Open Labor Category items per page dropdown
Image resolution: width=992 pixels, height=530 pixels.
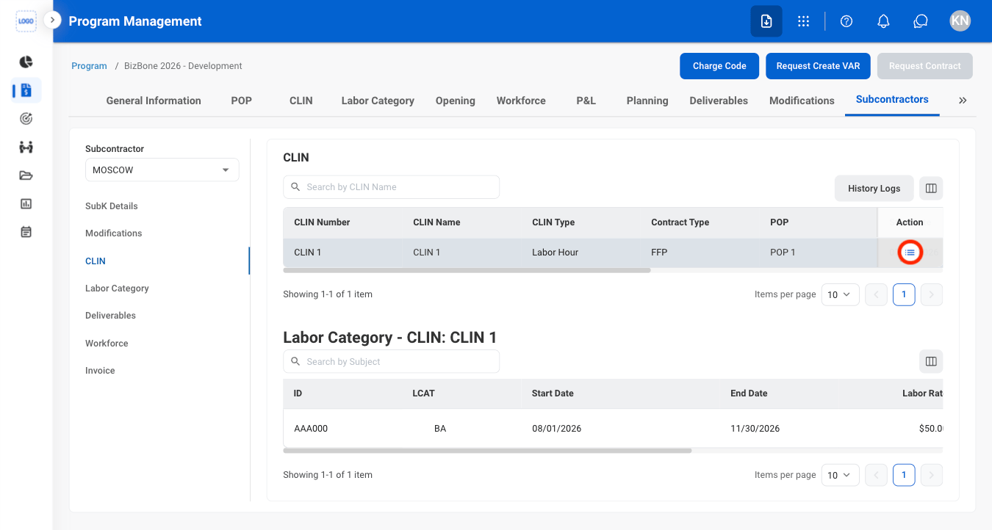coord(840,475)
